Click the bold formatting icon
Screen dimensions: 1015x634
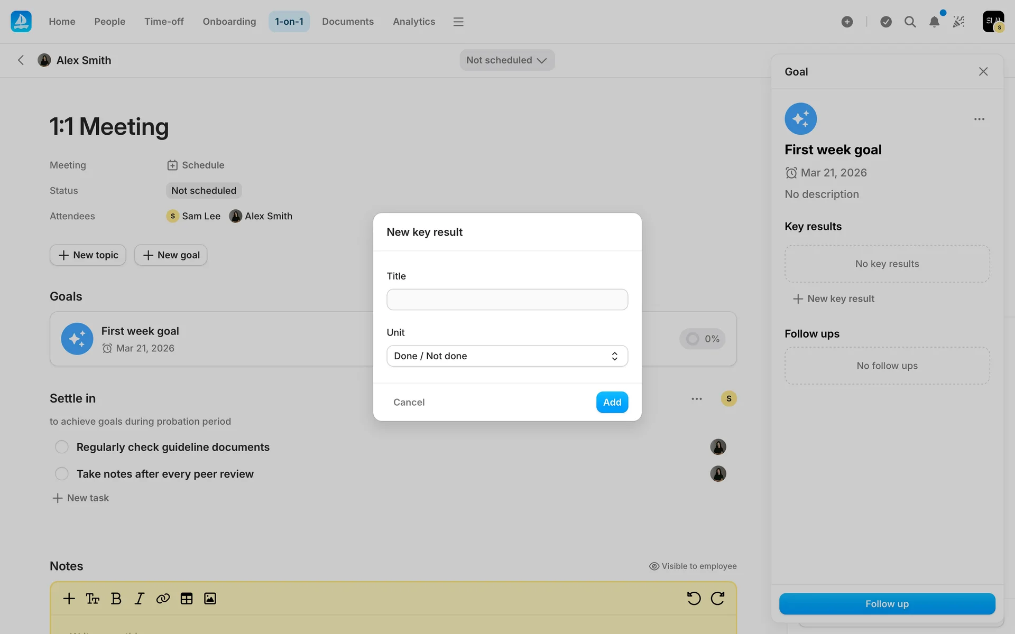[x=116, y=599]
